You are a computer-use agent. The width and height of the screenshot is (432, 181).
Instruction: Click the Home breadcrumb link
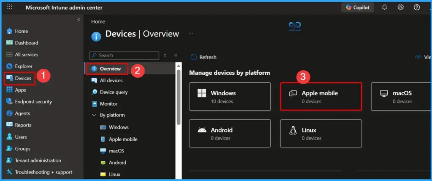(98, 22)
